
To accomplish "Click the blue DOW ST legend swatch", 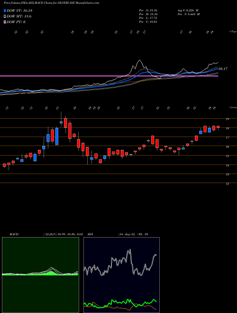I will (x=5, y=10).
